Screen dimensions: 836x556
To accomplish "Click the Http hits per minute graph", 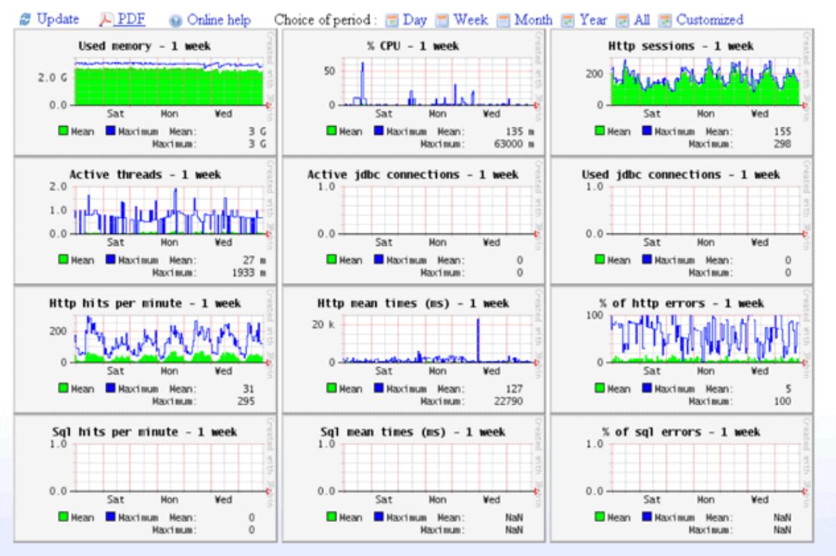I will point(157,338).
